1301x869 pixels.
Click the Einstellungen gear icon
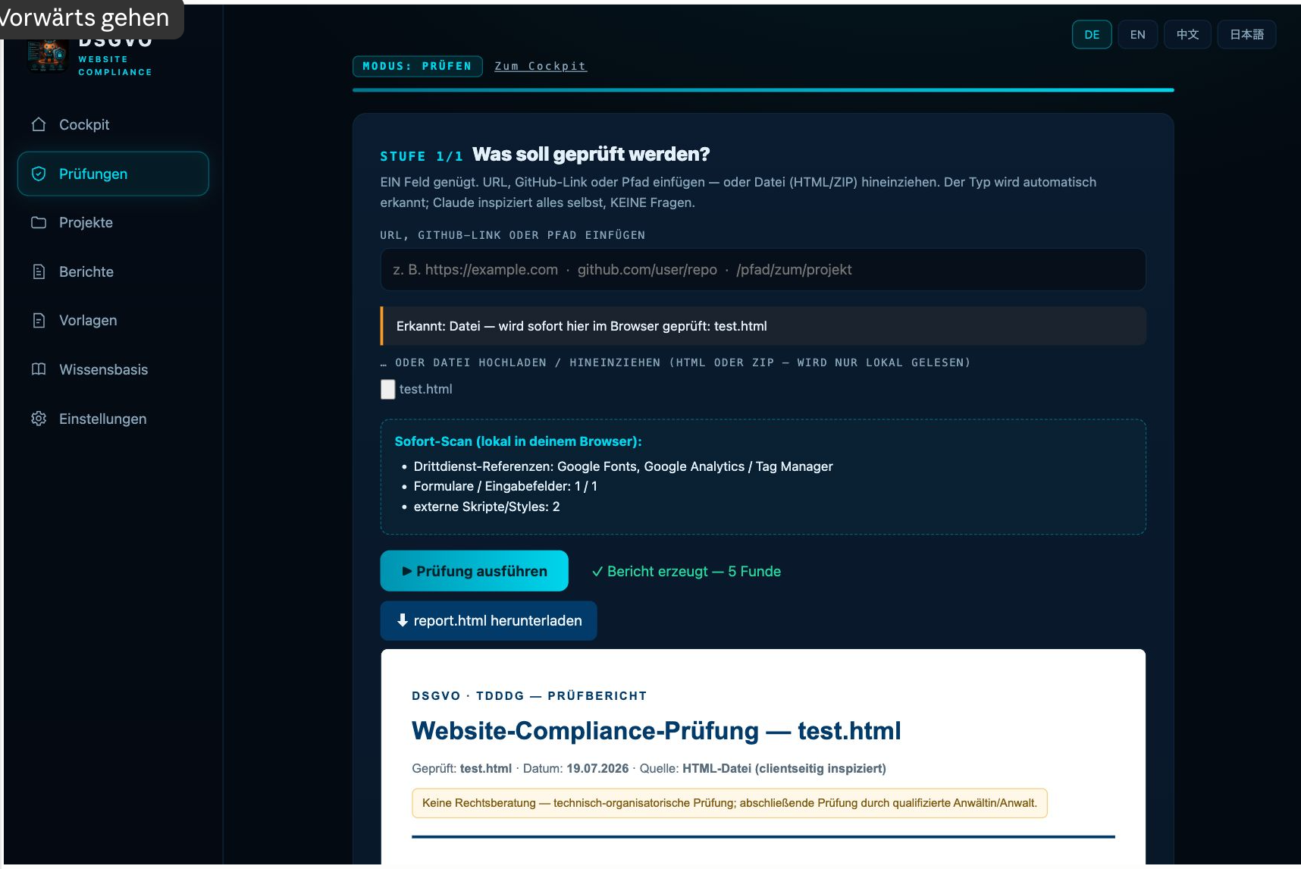pos(39,419)
